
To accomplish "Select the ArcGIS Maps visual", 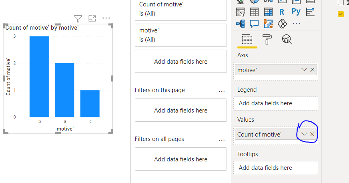I will click(x=268, y=24).
